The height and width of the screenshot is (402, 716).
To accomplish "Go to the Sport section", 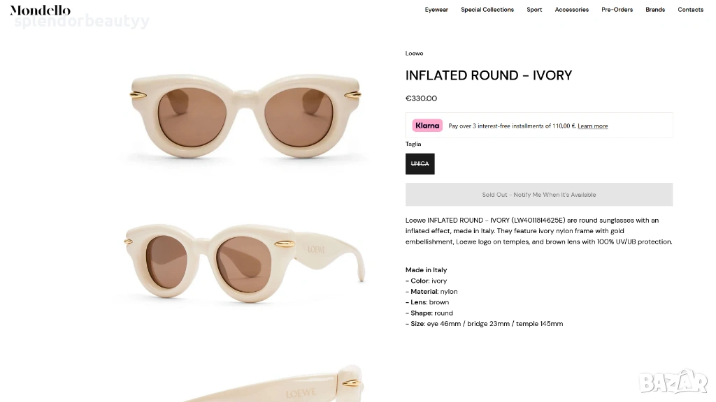I will pyautogui.click(x=534, y=10).
